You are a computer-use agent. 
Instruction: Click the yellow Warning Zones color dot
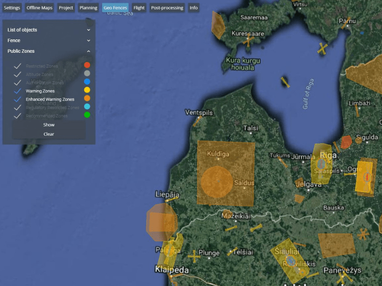87,90
